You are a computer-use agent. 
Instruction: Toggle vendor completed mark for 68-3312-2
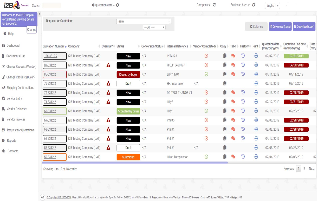coord(206,111)
